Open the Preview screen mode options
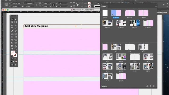The height and width of the screenshot is (95, 169). coord(16,65)
